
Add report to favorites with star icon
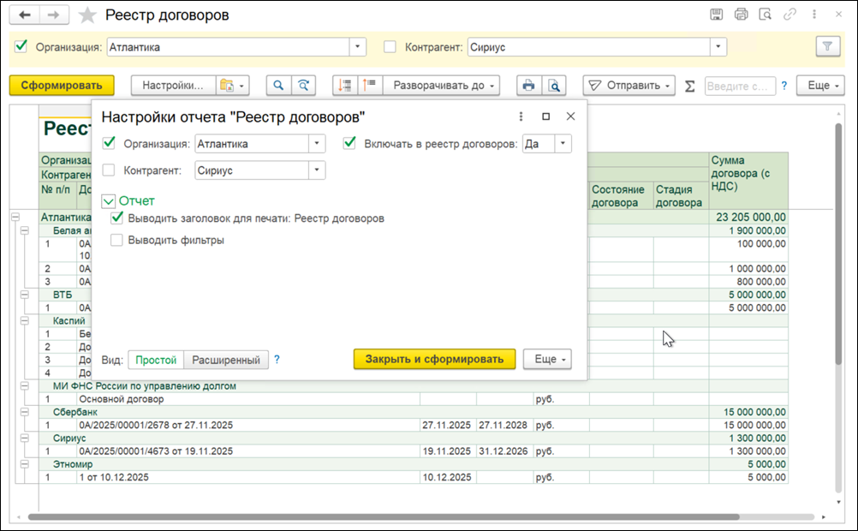87,15
